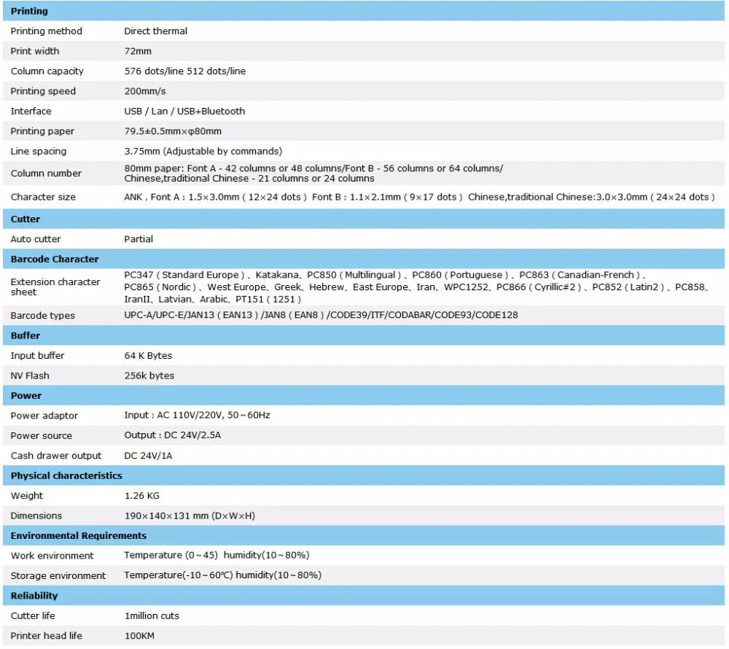Image resolution: width=729 pixels, height=649 pixels.
Task: Click the Buffer section header
Action: coord(364,335)
